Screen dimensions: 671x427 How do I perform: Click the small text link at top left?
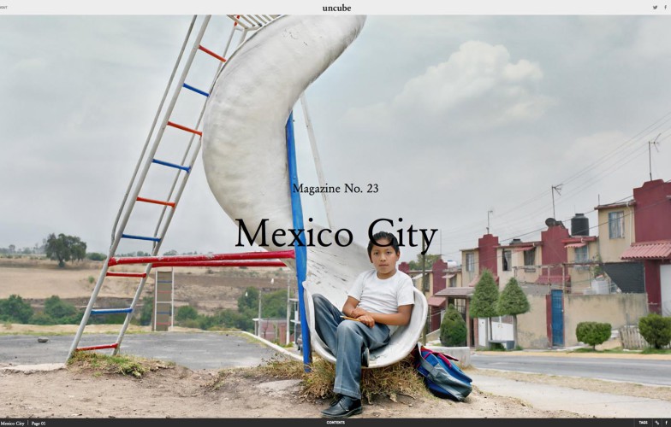[3, 8]
